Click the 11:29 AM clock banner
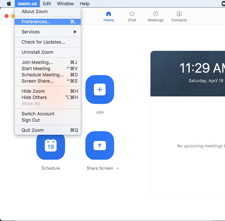Viewport: 225px width, 221px height. [x=188, y=73]
